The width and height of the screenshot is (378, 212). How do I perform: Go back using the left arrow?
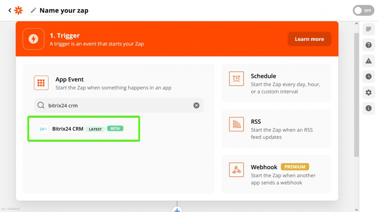pyautogui.click(x=10, y=11)
